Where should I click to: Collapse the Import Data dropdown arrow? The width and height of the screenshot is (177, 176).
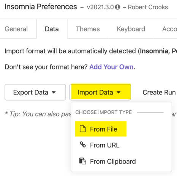(x=119, y=93)
